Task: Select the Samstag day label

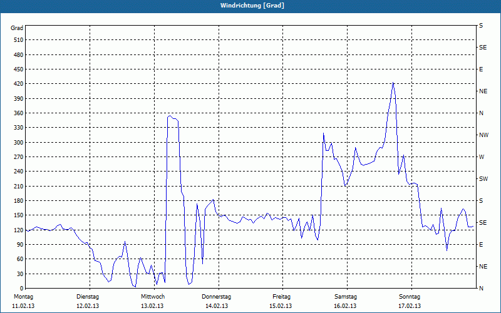Action: pyautogui.click(x=346, y=297)
